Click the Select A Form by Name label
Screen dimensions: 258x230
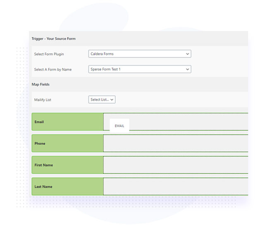click(53, 69)
